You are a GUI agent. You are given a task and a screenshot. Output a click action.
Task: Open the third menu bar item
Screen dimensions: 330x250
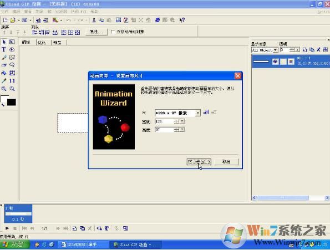point(28,11)
